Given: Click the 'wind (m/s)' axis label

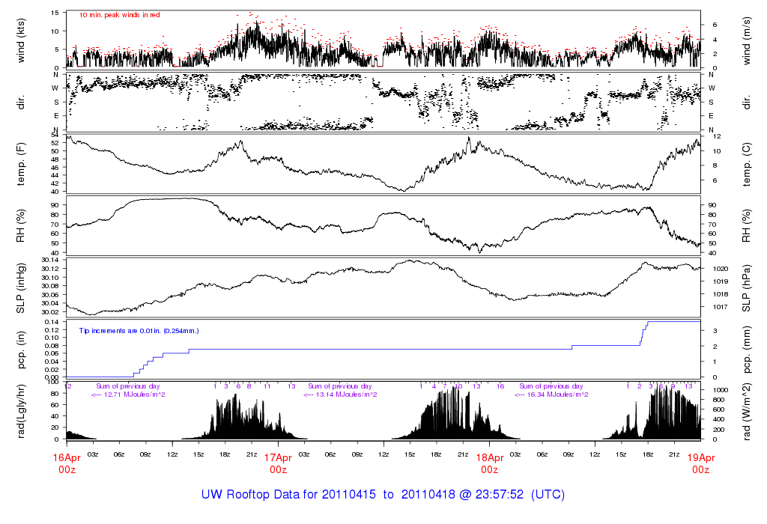Looking at the screenshot, I should [x=747, y=40].
